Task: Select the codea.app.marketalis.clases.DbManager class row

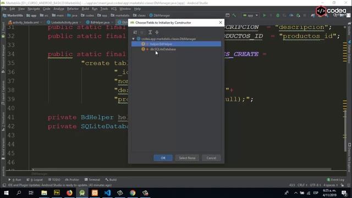Action: [x=176, y=39]
